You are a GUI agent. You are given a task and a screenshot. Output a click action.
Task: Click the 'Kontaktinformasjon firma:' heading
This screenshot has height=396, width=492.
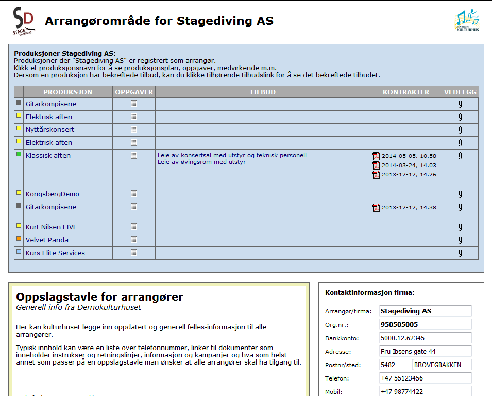click(370, 293)
